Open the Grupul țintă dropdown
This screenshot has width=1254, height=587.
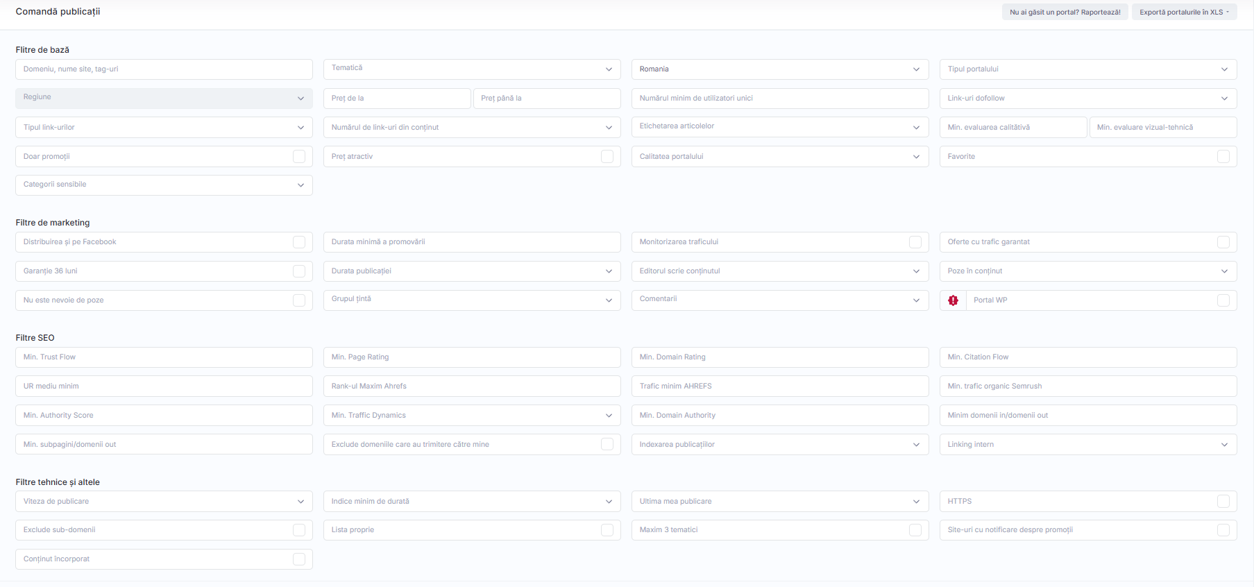coord(472,300)
